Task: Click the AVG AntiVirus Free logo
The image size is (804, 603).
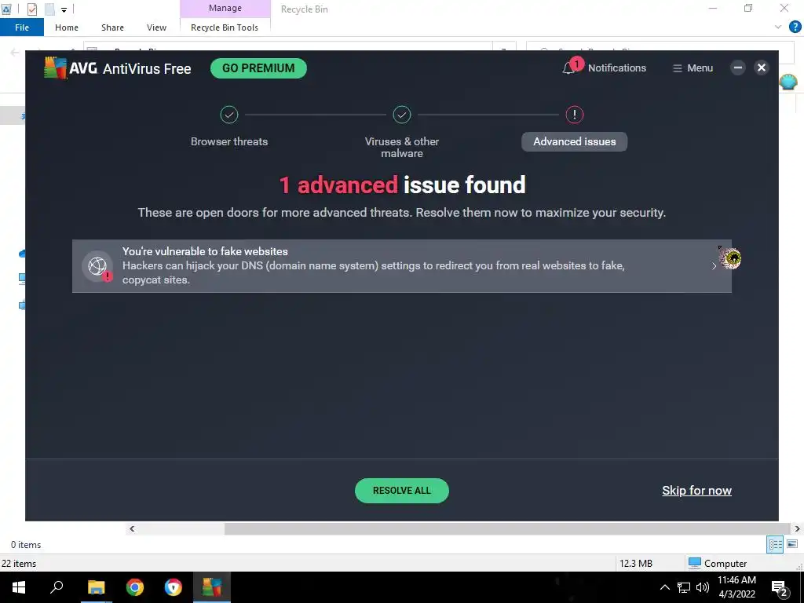Action: [118, 68]
